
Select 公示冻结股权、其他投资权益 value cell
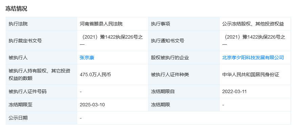coord(255,24)
